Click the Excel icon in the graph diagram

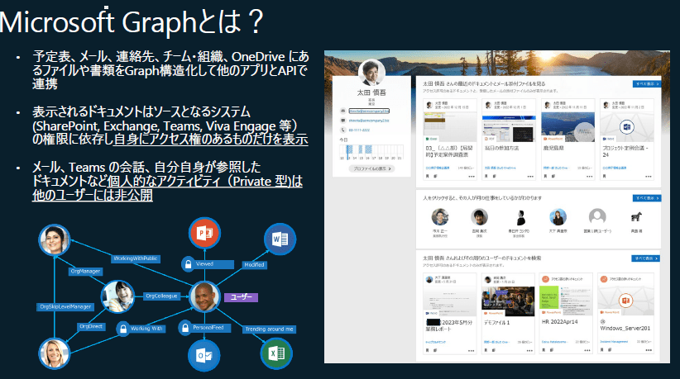coord(275,353)
